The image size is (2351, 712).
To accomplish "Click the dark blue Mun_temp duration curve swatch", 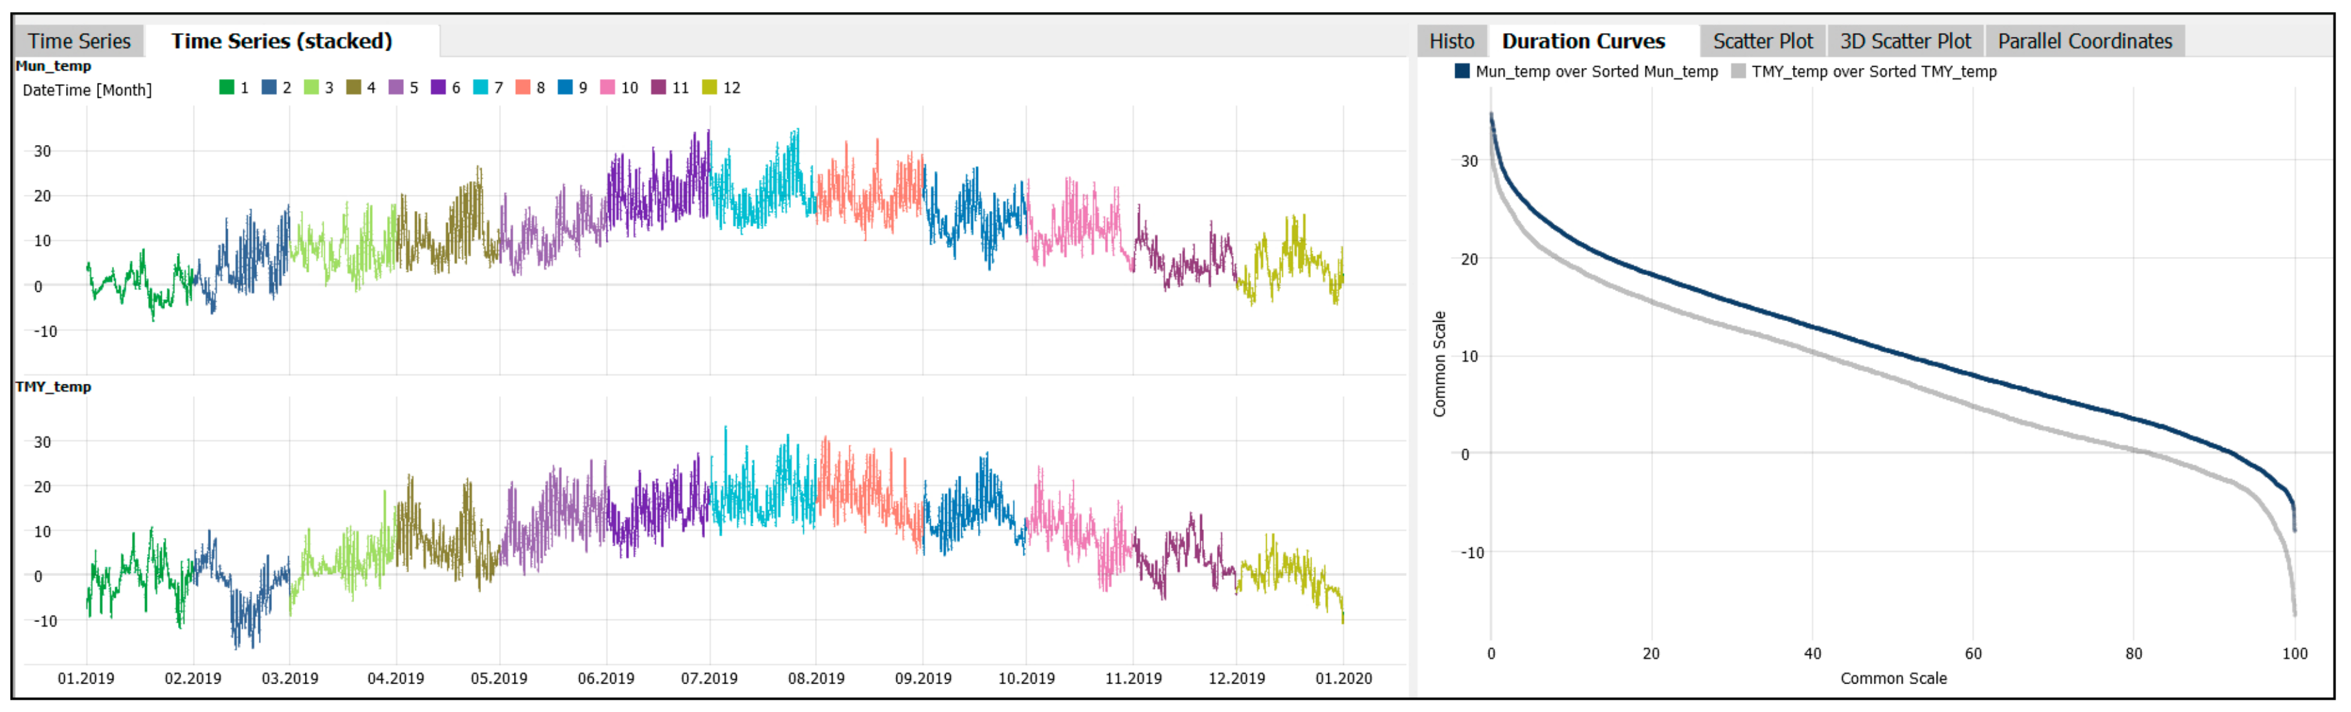I will pyautogui.click(x=1462, y=71).
